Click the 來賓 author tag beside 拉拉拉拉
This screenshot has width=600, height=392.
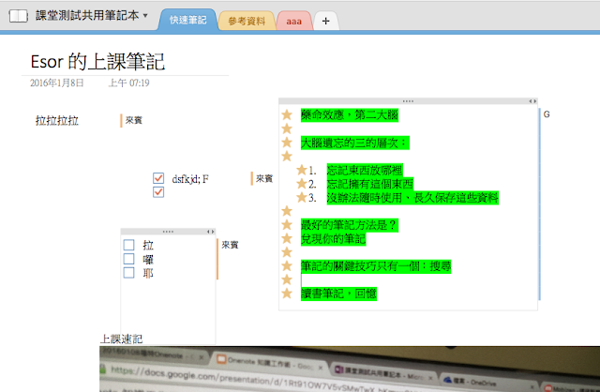133,120
